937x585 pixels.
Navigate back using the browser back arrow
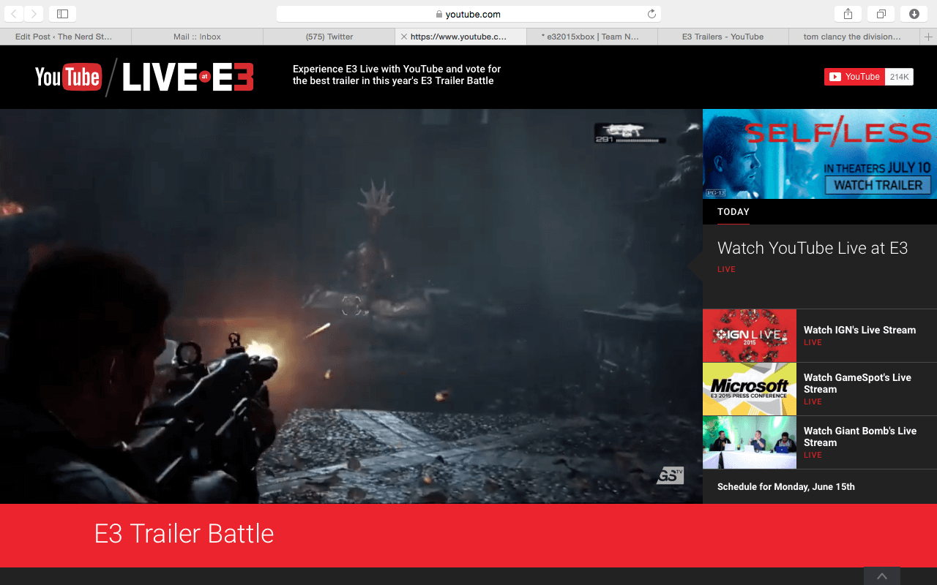[x=13, y=13]
